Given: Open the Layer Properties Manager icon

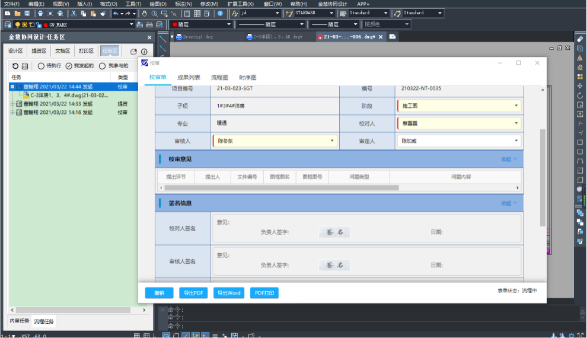Looking at the screenshot, I should click(x=8, y=25).
